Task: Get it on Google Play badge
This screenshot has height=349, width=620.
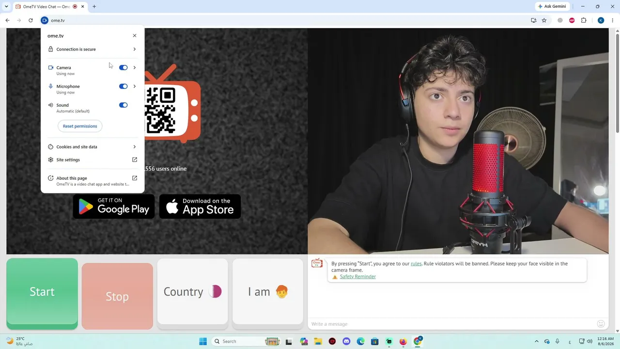Action: 114,206
